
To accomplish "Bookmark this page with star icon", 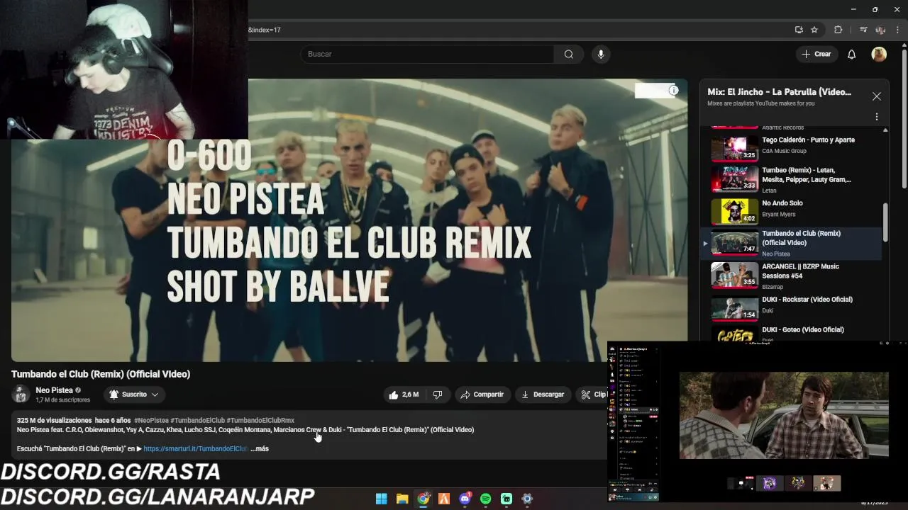I will [814, 30].
